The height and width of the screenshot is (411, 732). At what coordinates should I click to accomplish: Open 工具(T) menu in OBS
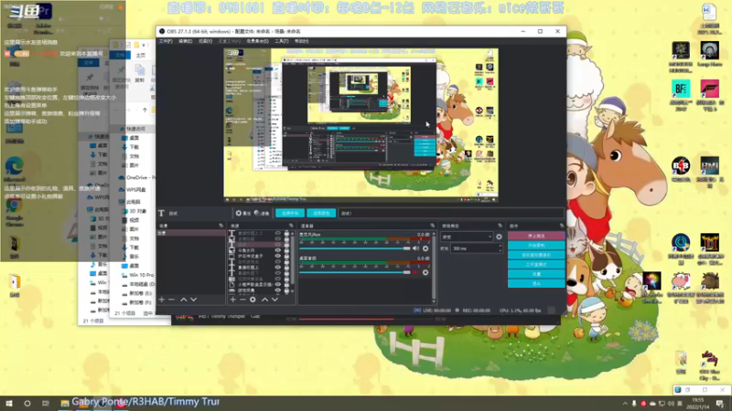[281, 41]
